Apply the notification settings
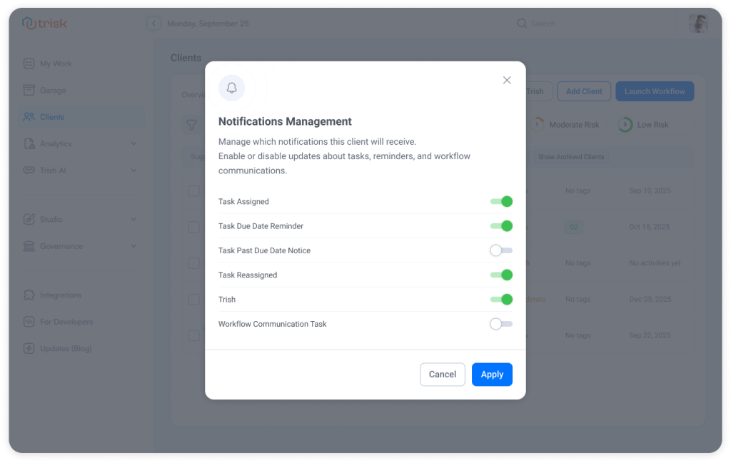This screenshot has height=463, width=731. [x=492, y=374]
